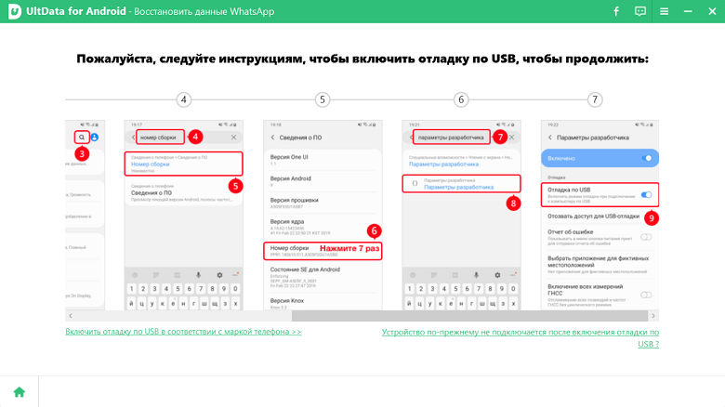Screen dimensions: 725x407
Task: Click the instruction heading text
Action: pyautogui.click(x=362, y=59)
